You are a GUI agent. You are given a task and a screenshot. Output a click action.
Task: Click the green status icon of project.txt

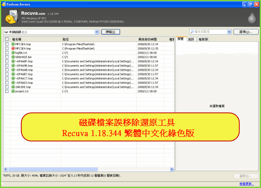[x=13, y=91]
